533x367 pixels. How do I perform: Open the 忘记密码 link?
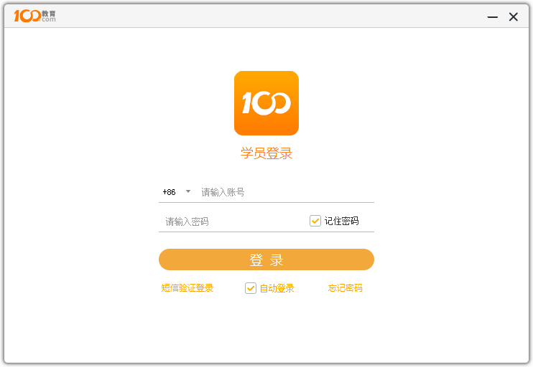345,288
